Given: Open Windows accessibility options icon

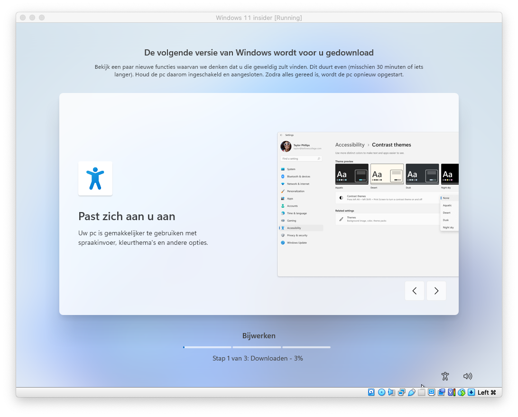Looking at the screenshot, I should pos(444,376).
